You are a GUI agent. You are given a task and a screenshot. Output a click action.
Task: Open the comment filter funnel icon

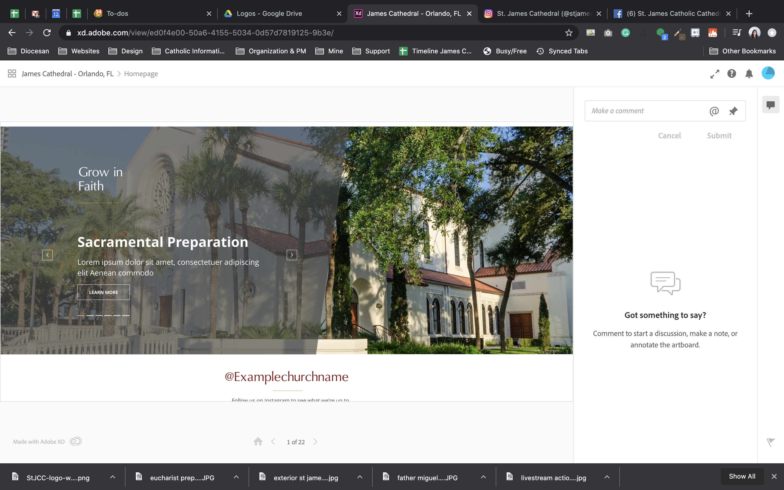pyautogui.click(x=771, y=442)
